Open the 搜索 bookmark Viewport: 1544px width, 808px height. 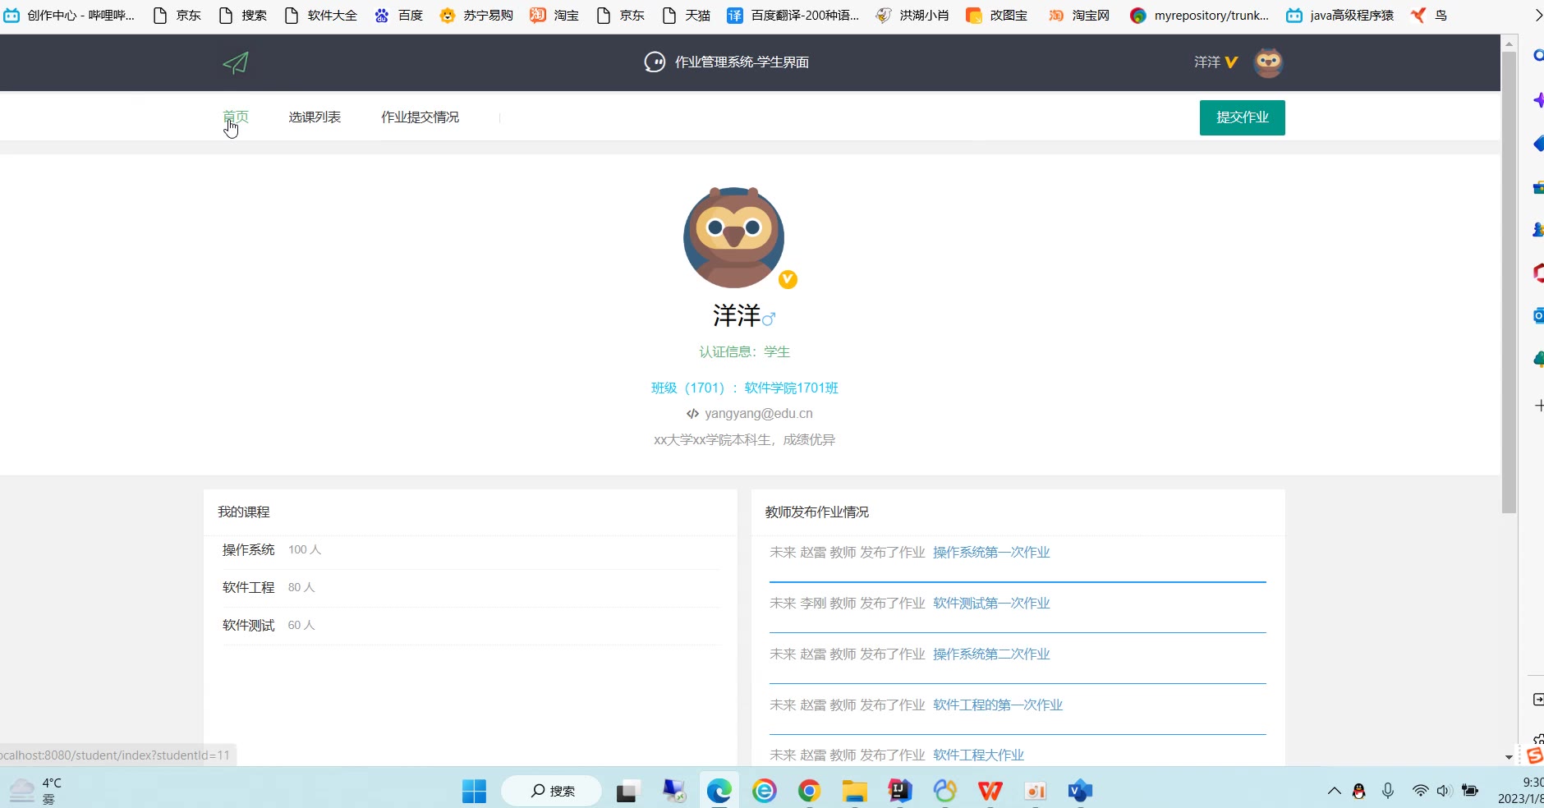coord(243,16)
